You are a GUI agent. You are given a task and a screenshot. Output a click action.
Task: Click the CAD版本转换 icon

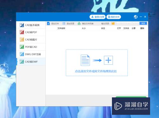click(x=22, y=25)
